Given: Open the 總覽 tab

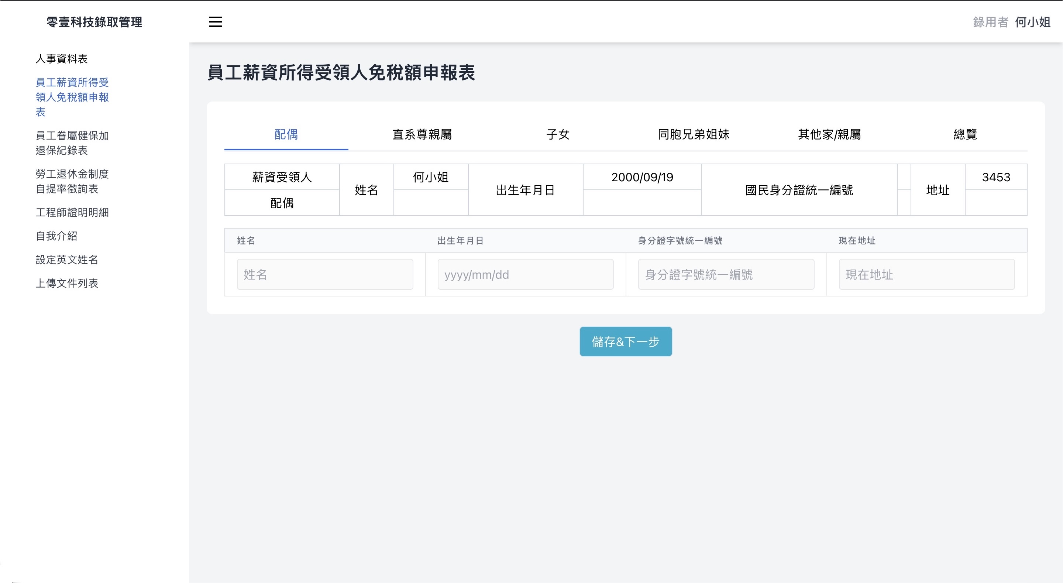Looking at the screenshot, I should point(965,134).
